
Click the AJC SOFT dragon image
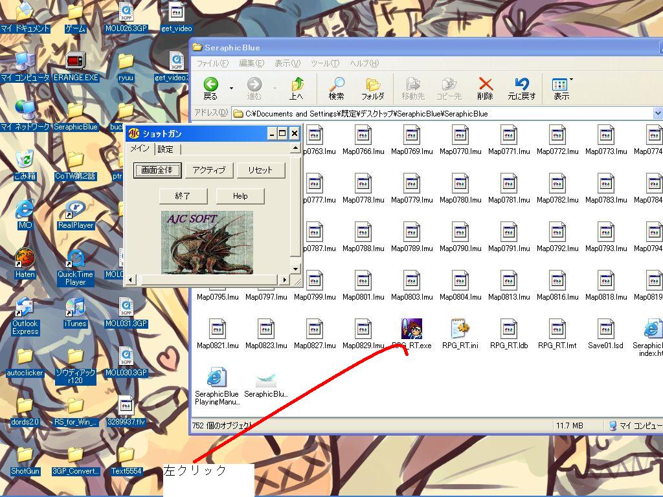coord(207,243)
